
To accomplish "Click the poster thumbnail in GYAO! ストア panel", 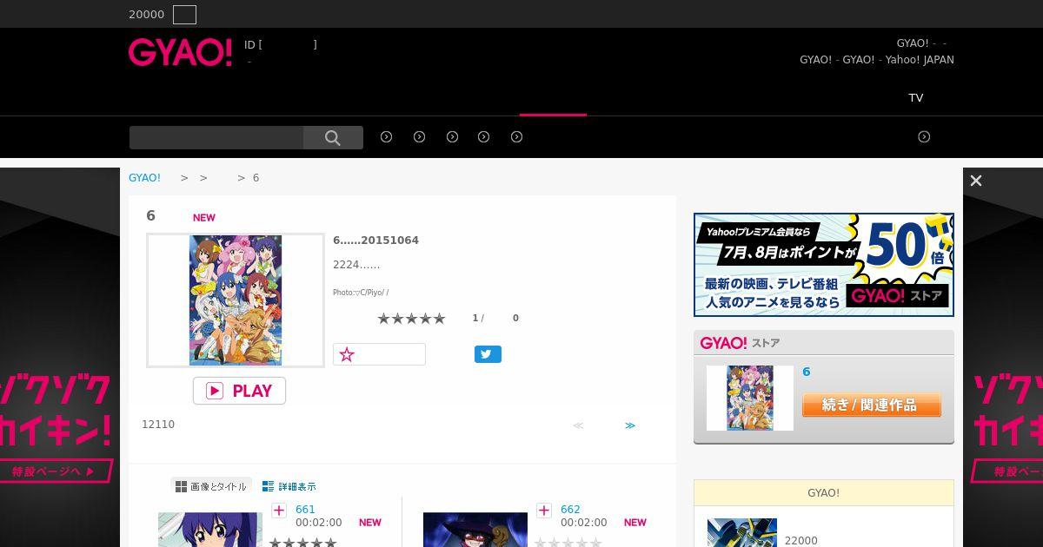I will point(750,398).
